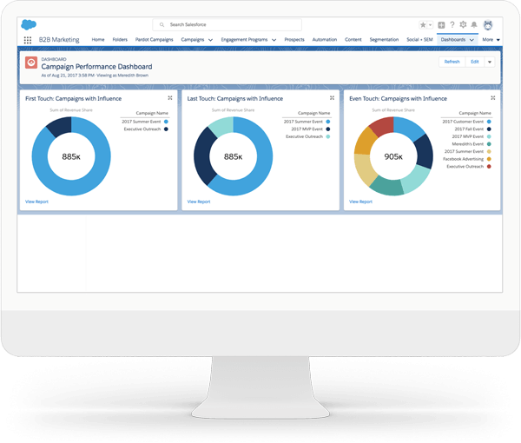The width and height of the screenshot is (521, 443).
Task: Open the help question mark icon
Action: point(452,24)
